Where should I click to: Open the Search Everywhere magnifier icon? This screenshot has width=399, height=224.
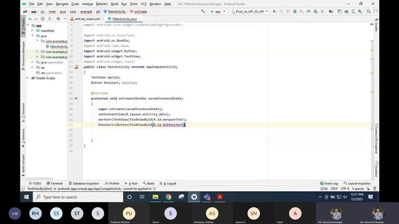pyautogui.click(x=368, y=11)
